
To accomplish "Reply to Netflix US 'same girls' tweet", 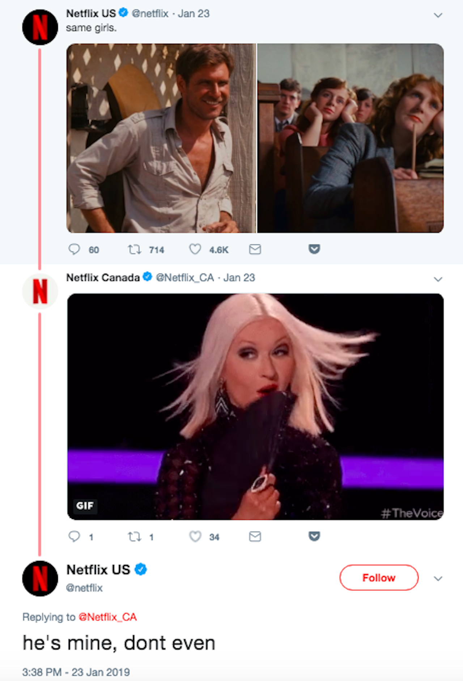I will [x=74, y=249].
